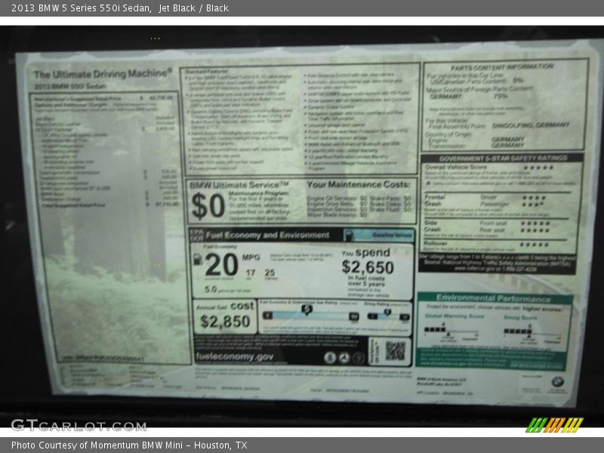604x453 pixels.
Task: Click the colored stripes logo at bottom right
Action: click(x=554, y=425)
